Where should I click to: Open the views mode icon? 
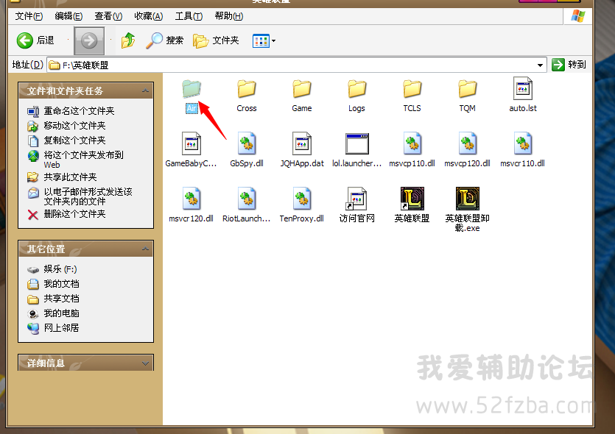[261, 40]
